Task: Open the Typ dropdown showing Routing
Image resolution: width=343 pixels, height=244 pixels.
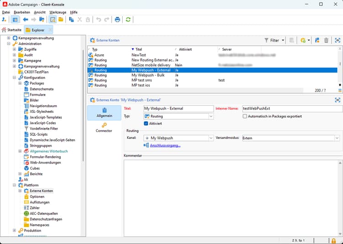Action: click(210, 117)
